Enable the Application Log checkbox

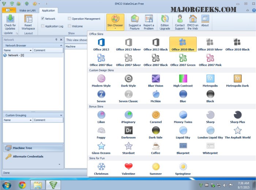pyautogui.click(x=43, y=26)
